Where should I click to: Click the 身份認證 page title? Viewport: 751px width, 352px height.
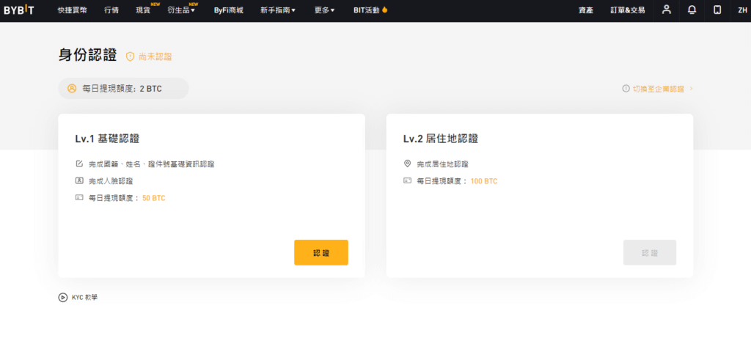pos(88,55)
